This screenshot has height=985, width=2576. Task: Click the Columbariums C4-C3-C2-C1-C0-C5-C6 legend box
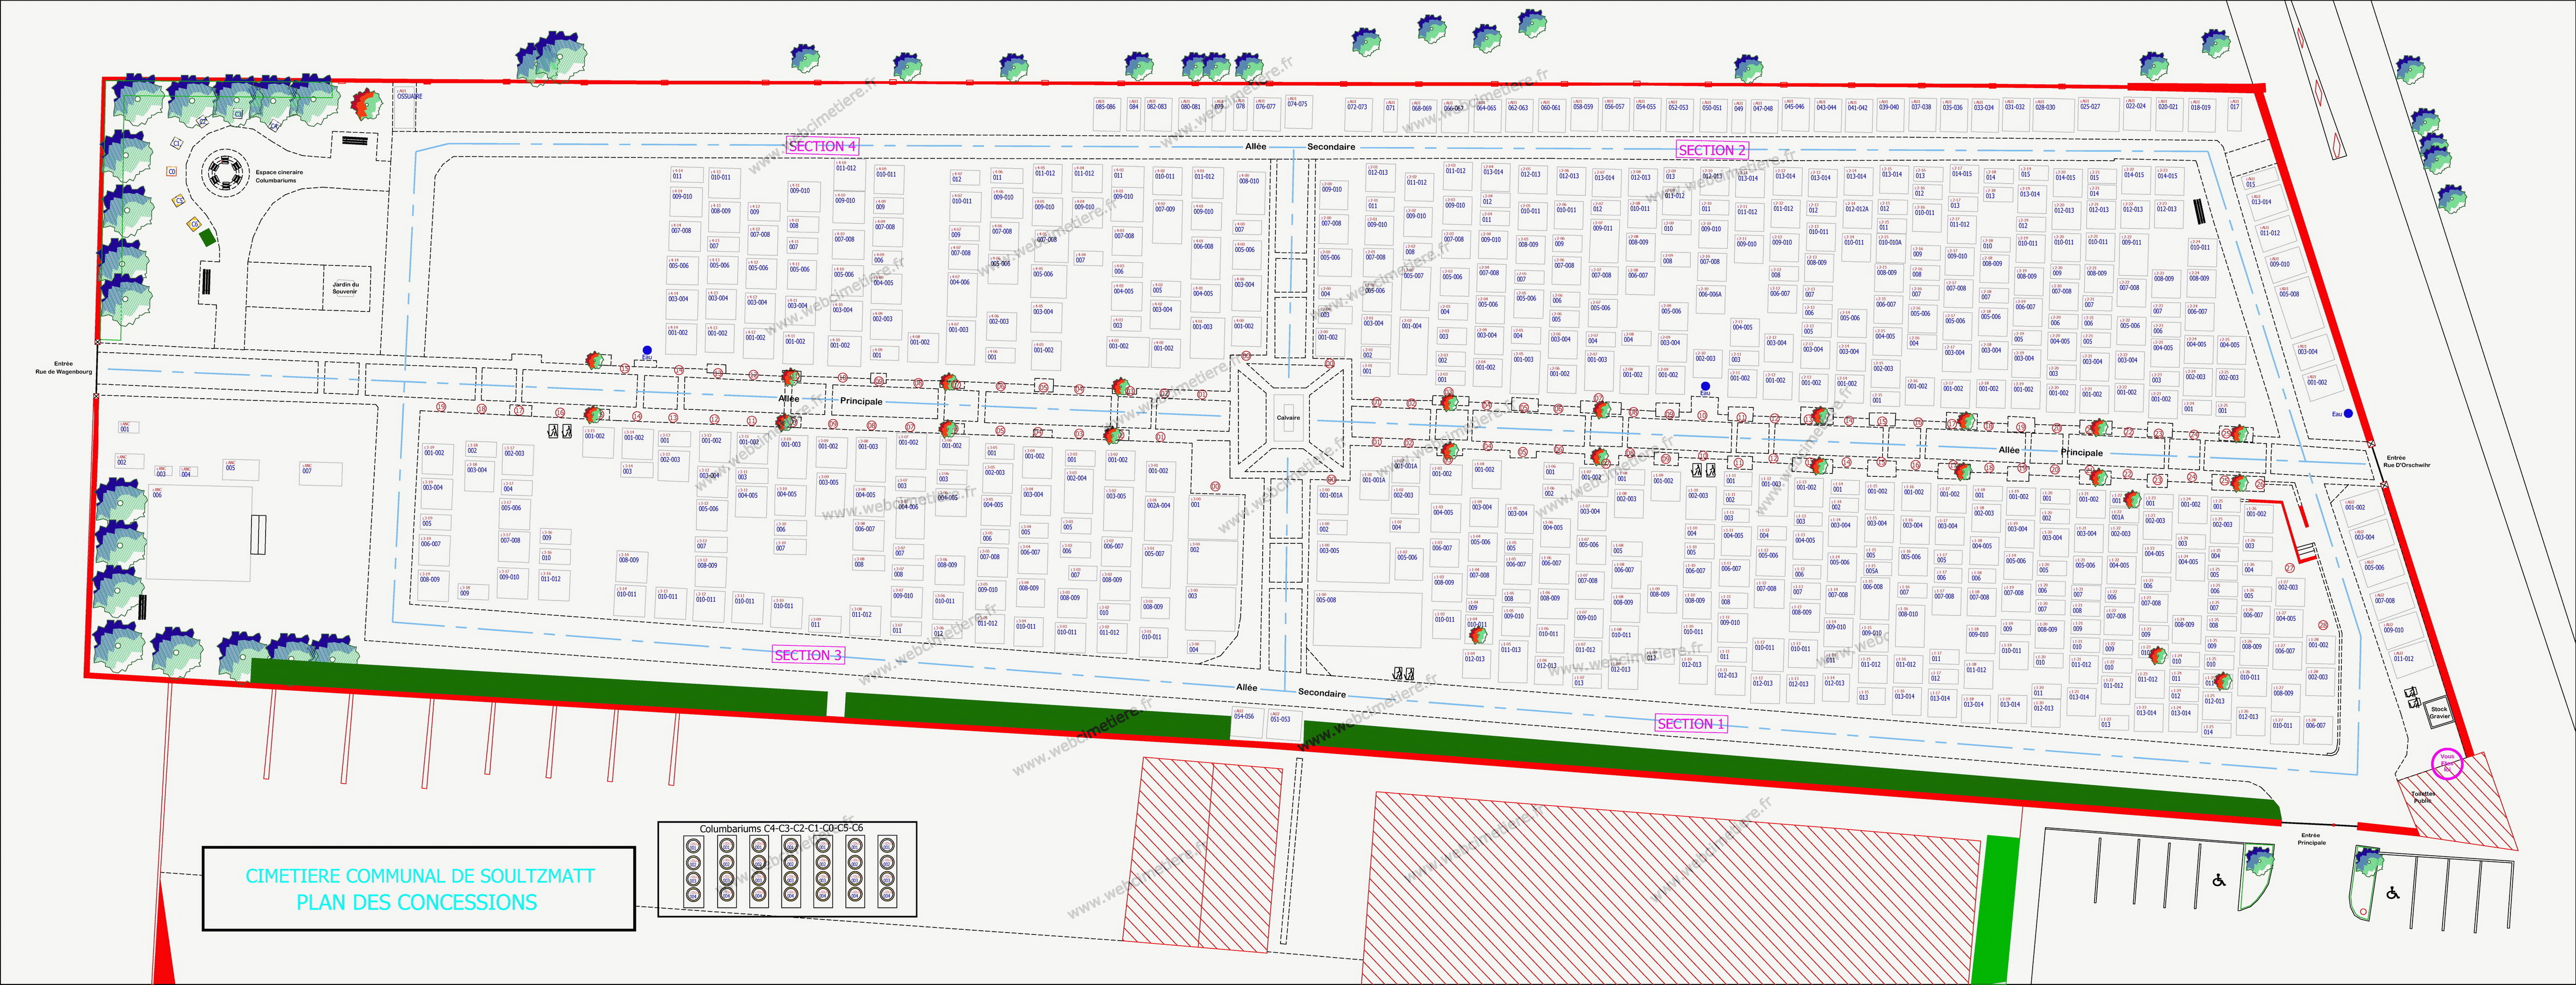[x=787, y=869]
